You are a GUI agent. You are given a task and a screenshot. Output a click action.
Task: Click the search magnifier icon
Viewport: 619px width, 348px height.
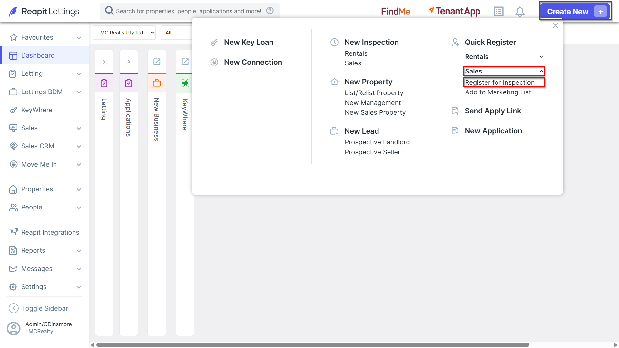[109, 11]
